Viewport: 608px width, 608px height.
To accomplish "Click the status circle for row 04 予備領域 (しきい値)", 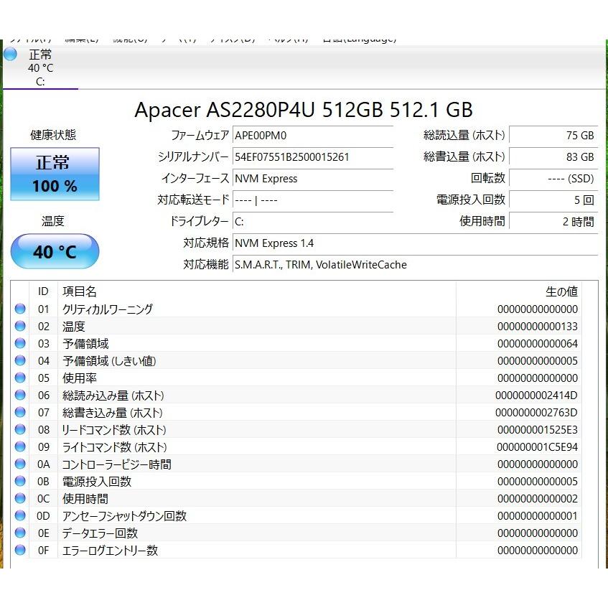I will [20, 360].
